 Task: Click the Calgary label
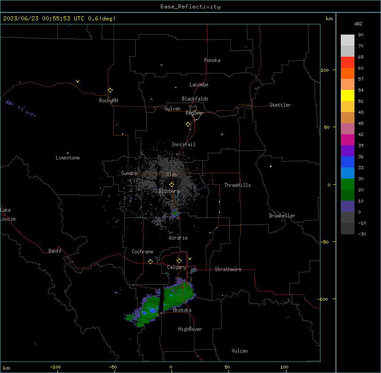177,267
